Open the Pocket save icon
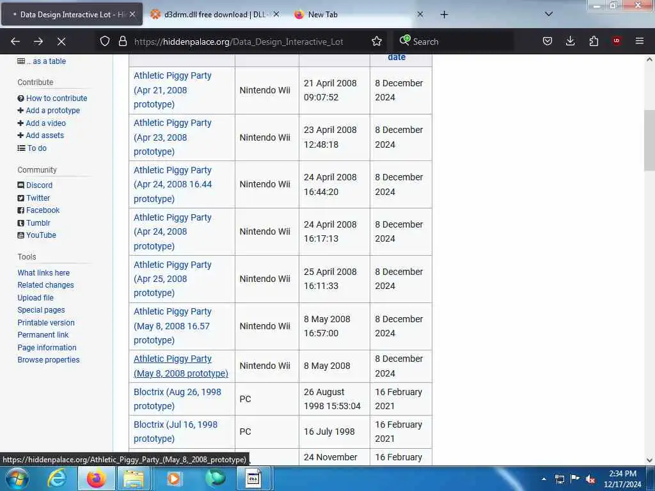The width and height of the screenshot is (655, 491). tap(548, 42)
